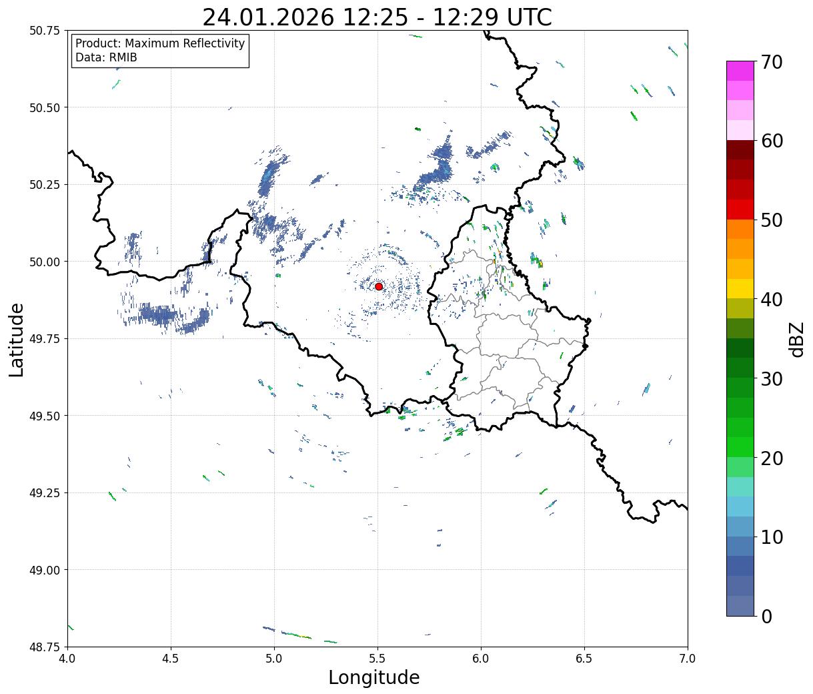The width and height of the screenshot is (813, 694).
Task: Pick the bright red swatch just above 50 dBZ
Action: (740, 210)
